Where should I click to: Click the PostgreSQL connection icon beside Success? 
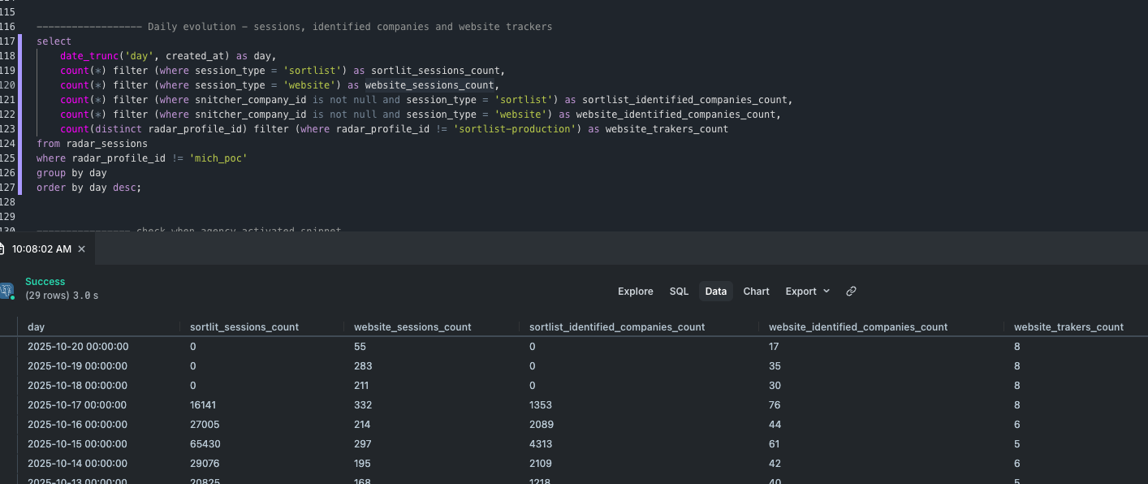pos(6,291)
